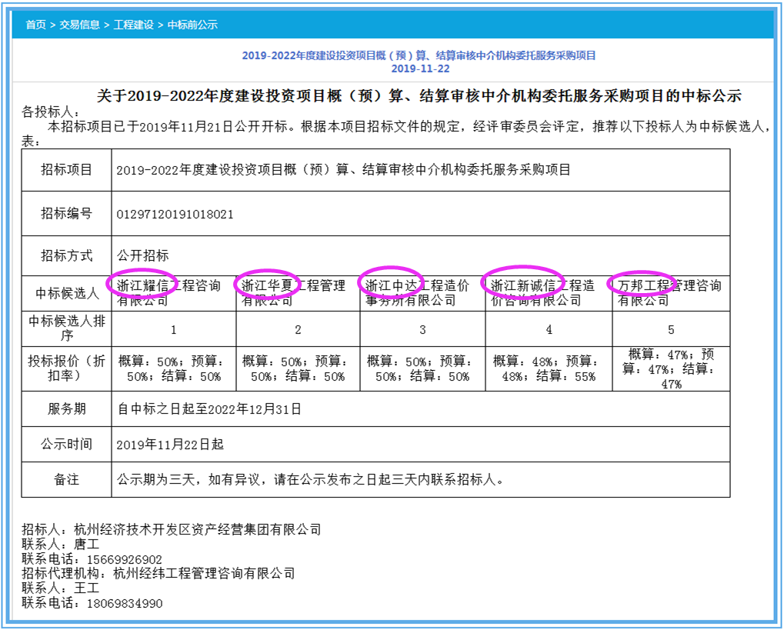Click the 各投标人 salutation line
Viewport: 784px width, 630px height.
click(x=51, y=112)
